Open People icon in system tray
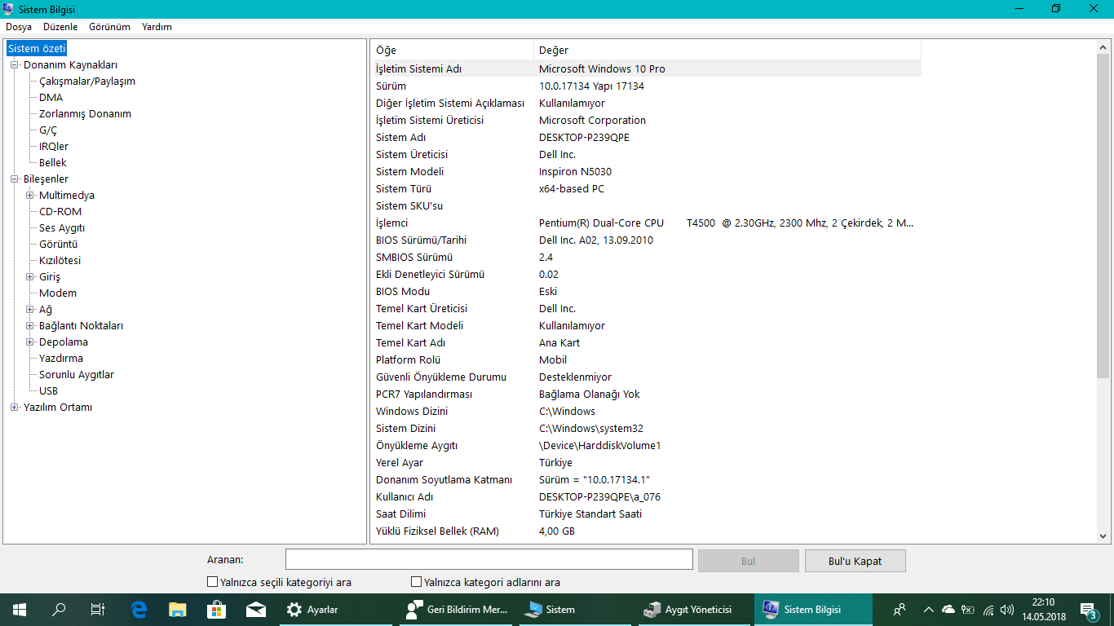1114x626 pixels. click(900, 609)
